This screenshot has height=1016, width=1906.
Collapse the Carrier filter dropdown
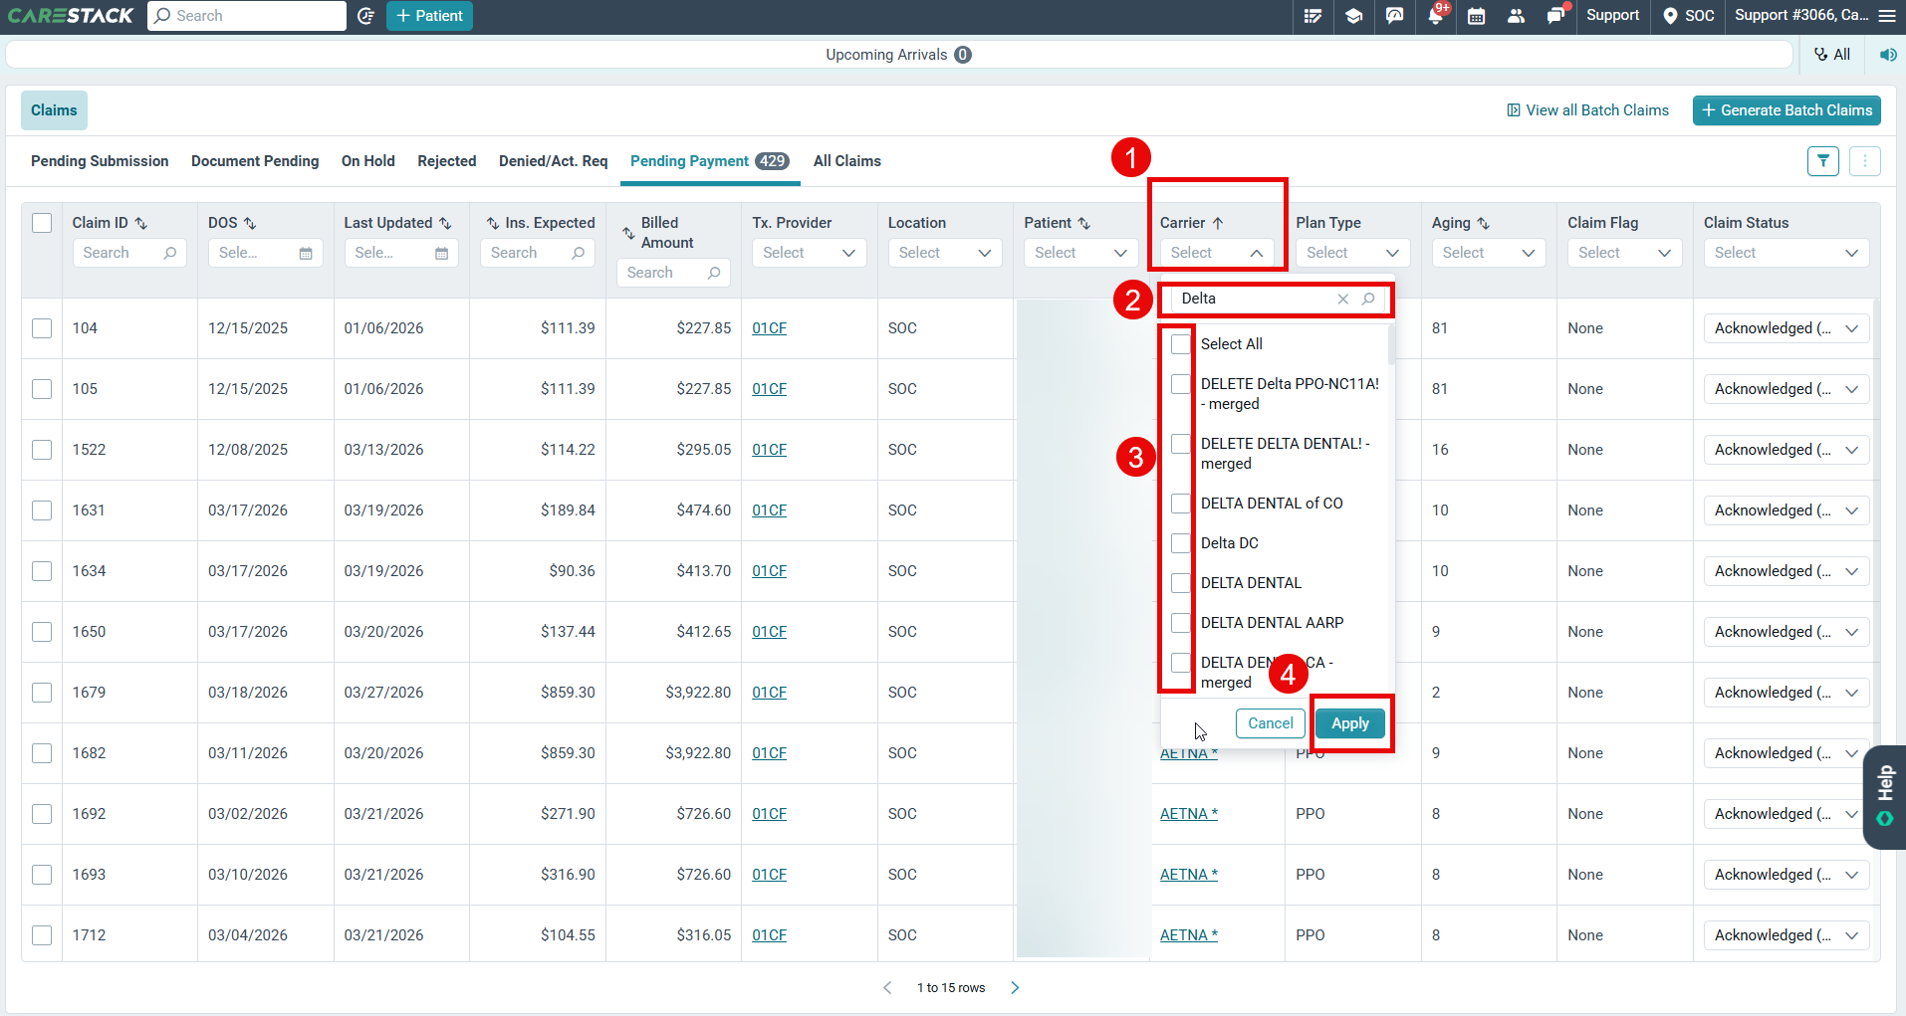1217,253
